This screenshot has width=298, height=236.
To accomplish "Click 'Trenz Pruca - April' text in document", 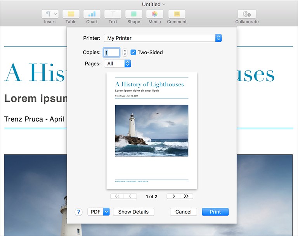I will [34, 119].
